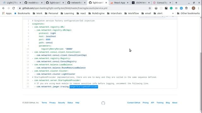Viewport: 202px width, 113px height.
Task: Click the LightCluster code line
Action: point(55,74)
